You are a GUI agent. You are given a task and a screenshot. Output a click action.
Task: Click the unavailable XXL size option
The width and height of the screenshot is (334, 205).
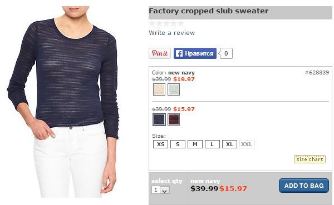[x=247, y=144]
